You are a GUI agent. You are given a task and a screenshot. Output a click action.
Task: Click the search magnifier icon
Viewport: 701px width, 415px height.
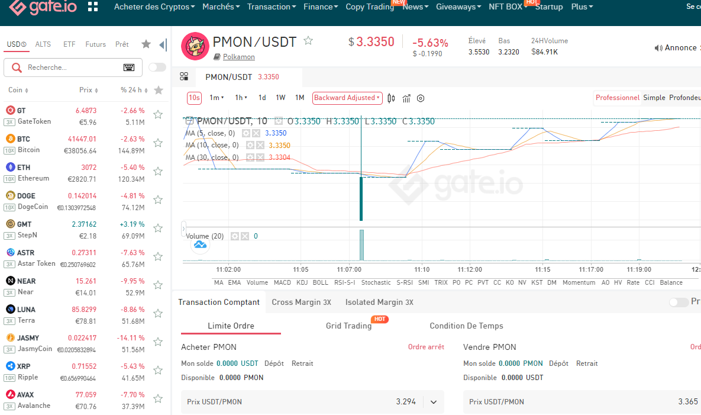pos(17,67)
